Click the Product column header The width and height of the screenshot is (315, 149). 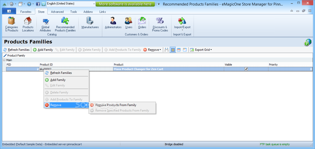(169, 65)
